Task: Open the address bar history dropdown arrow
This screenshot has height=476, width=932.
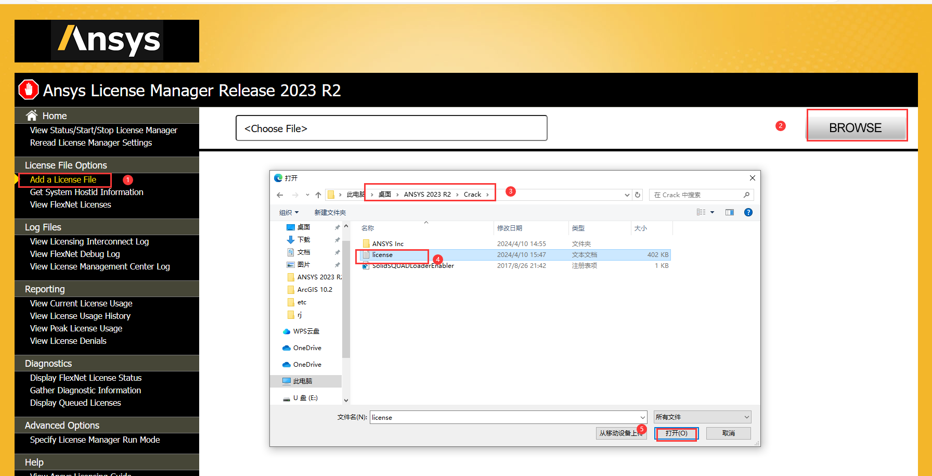Action: pyautogui.click(x=627, y=195)
